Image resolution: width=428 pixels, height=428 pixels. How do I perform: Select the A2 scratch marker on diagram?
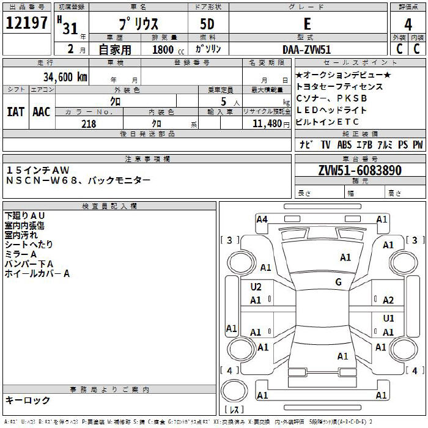[388, 300]
